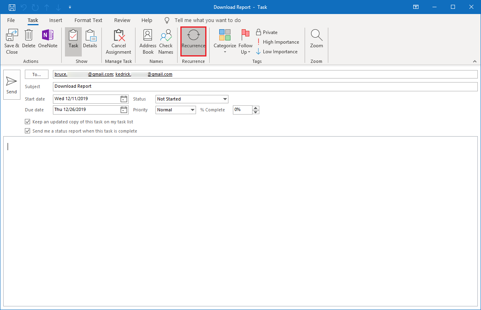Open Due date calendar picker

[124, 110]
